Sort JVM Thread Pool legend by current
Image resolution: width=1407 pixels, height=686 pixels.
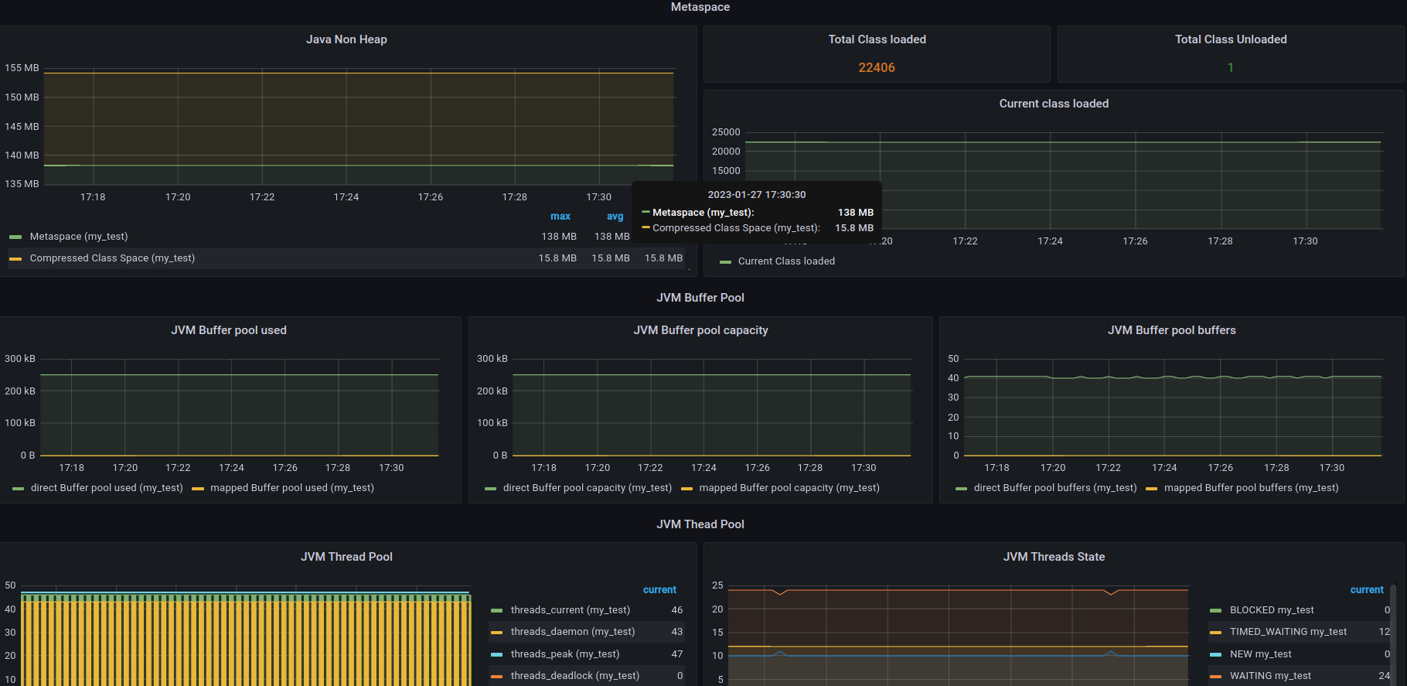coord(659,590)
